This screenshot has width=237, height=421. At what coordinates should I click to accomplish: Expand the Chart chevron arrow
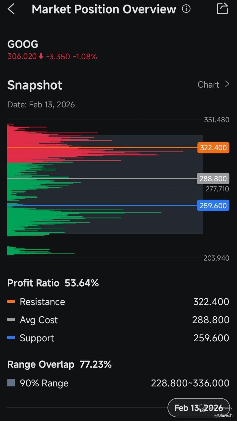click(x=227, y=84)
